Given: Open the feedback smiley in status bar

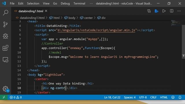Looking at the screenshot, I should 173,97.
